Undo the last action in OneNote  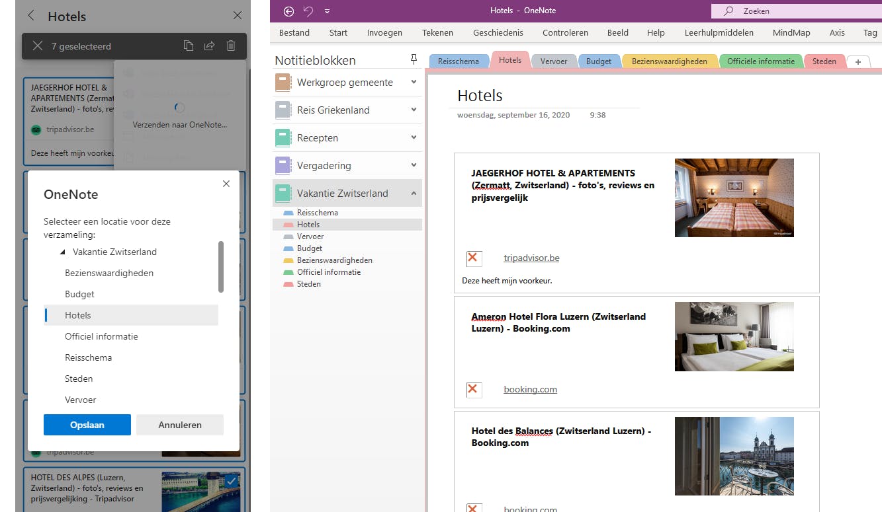(x=308, y=11)
